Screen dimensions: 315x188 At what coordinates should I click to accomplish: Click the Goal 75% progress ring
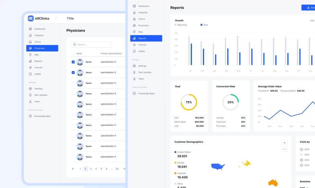click(189, 102)
